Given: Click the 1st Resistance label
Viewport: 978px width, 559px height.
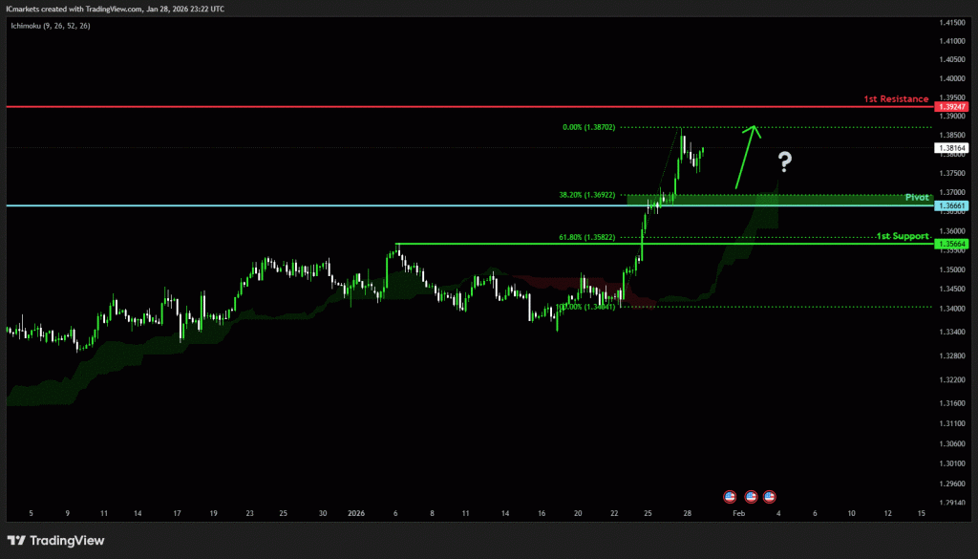Looking at the screenshot, I should pos(895,99).
